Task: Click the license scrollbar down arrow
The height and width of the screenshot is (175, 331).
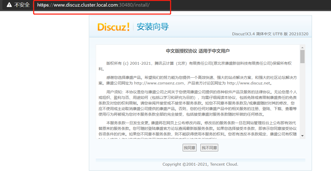Action: [x=302, y=136]
